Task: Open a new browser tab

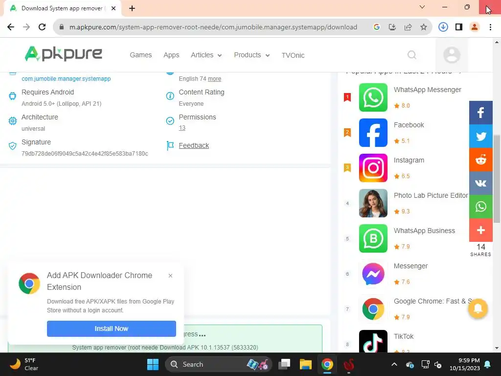Action: click(x=132, y=8)
